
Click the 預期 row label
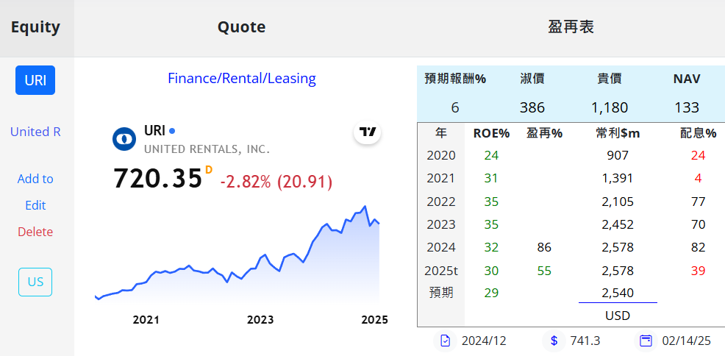441,293
